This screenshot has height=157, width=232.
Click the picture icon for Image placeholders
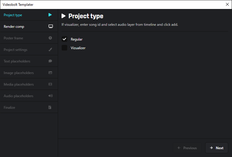pos(50,73)
